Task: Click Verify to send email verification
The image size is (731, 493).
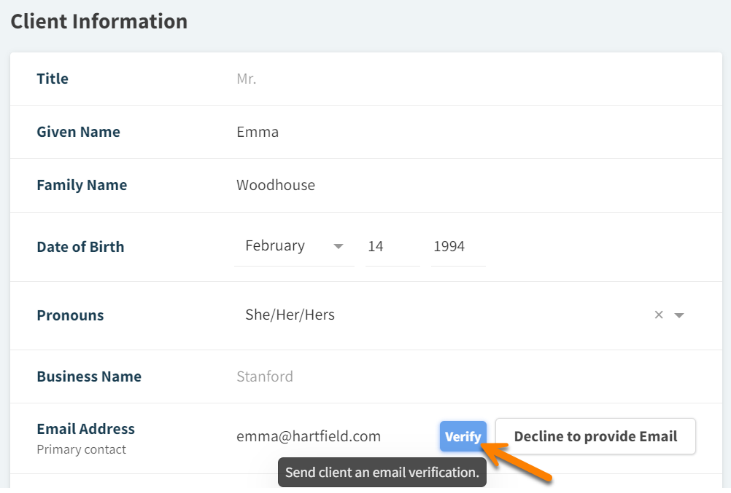Action: [463, 436]
